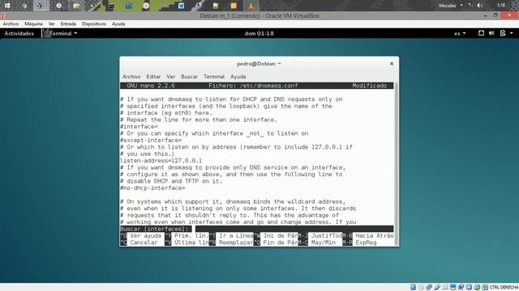Image resolution: width=519 pixels, height=291 pixels.
Task: Open terminal Terminal menu
Action: 214,77
